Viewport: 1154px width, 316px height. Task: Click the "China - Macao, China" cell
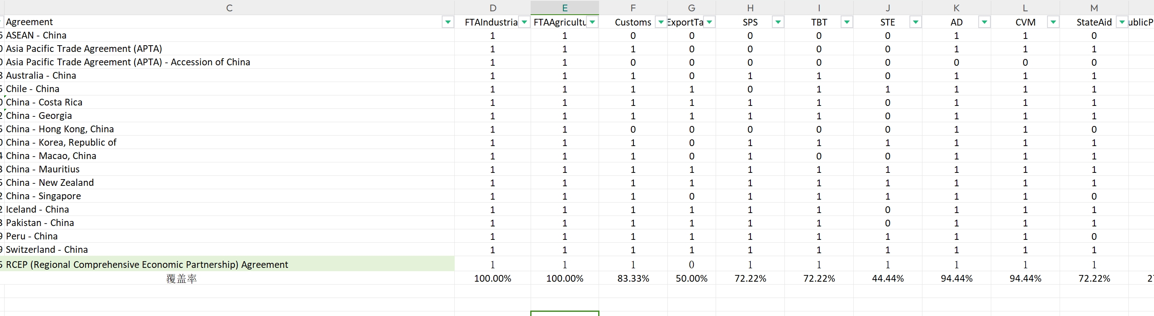229,156
